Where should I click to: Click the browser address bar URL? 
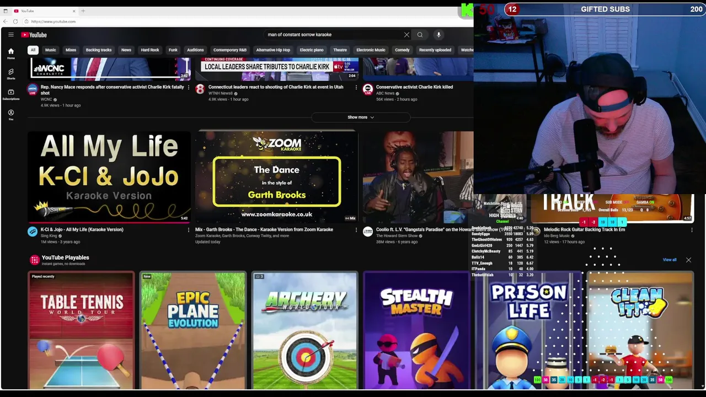click(x=54, y=22)
